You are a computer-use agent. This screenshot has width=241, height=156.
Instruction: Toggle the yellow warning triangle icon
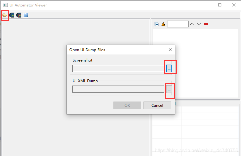[x=163, y=24]
